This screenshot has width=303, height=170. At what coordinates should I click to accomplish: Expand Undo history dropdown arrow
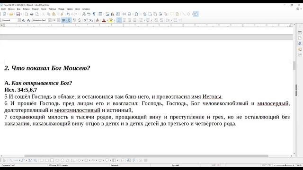(71, 14)
